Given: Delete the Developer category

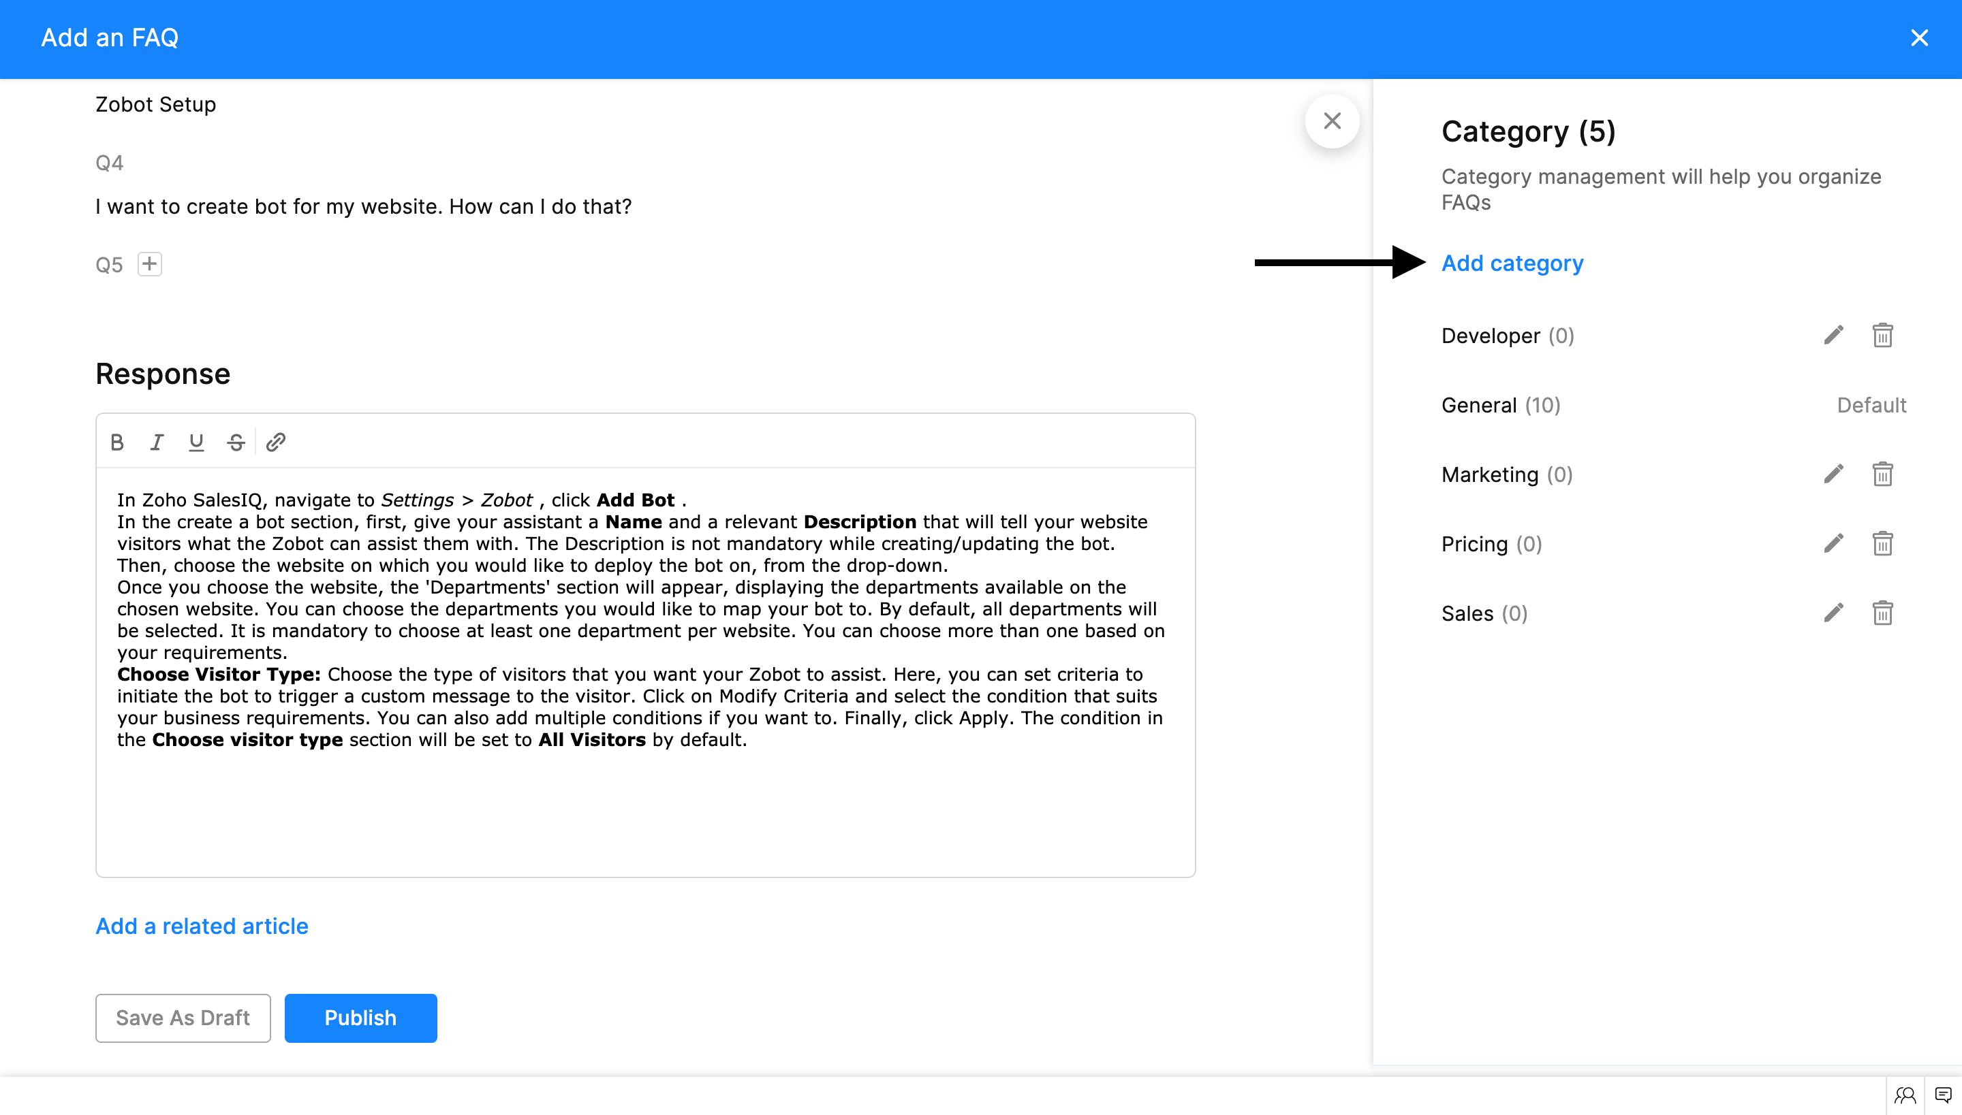Looking at the screenshot, I should coord(1883,335).
